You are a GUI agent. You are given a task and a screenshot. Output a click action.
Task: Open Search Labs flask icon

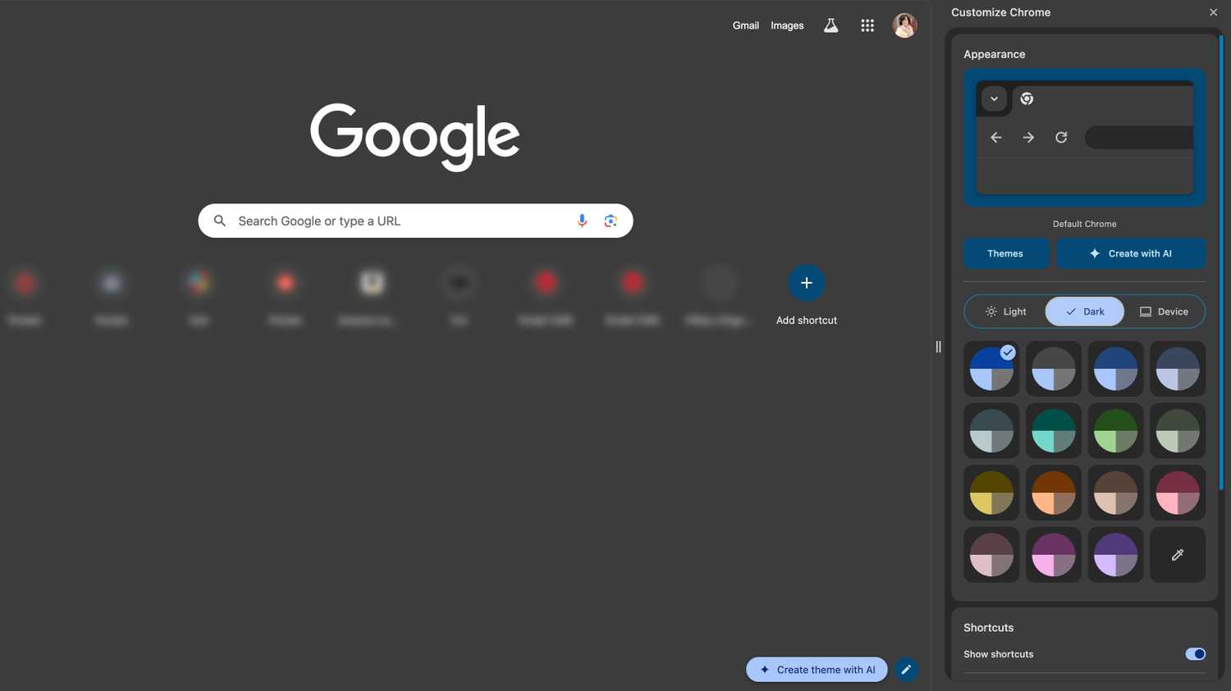tap(831, 25)
